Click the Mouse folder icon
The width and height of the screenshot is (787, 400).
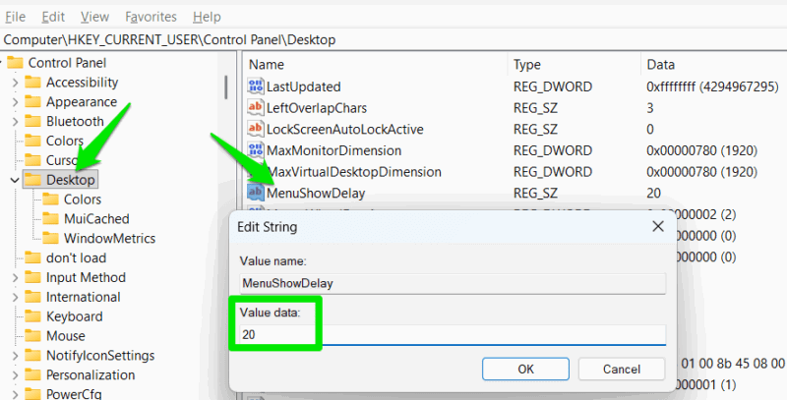(32, 336)
